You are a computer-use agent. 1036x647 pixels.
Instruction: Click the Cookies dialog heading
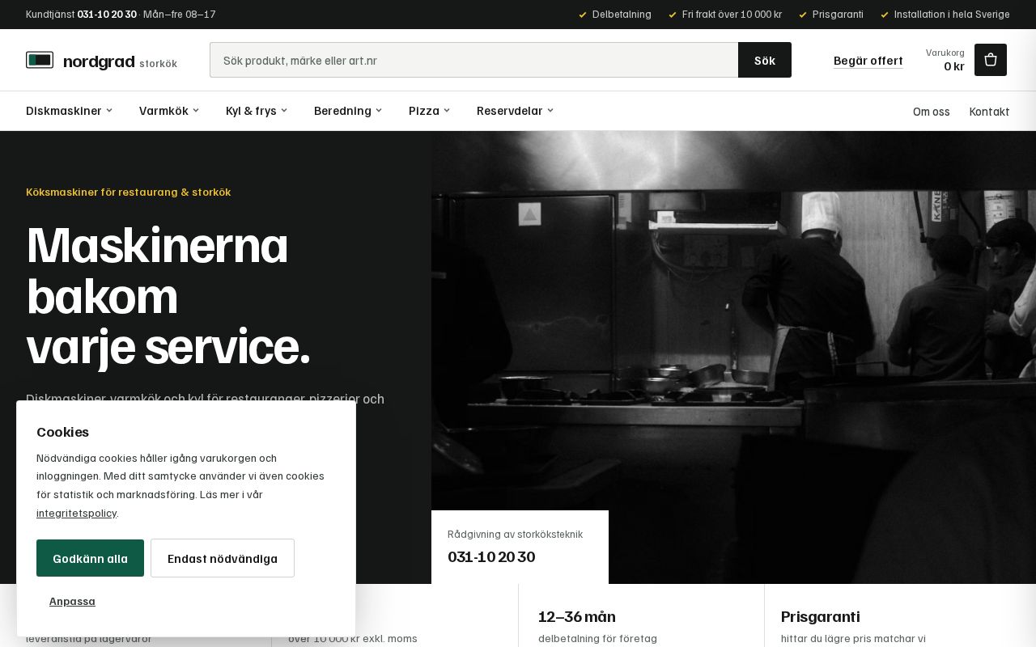(62, 432)
